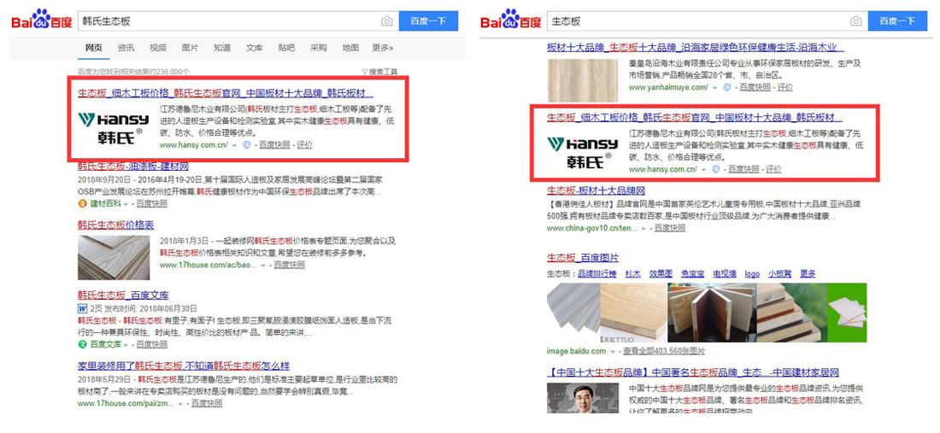The width and height of the screenshot is (940, 433).
Task: Click the green 百度文库 source icon
Action: click(x=82, y=344)
